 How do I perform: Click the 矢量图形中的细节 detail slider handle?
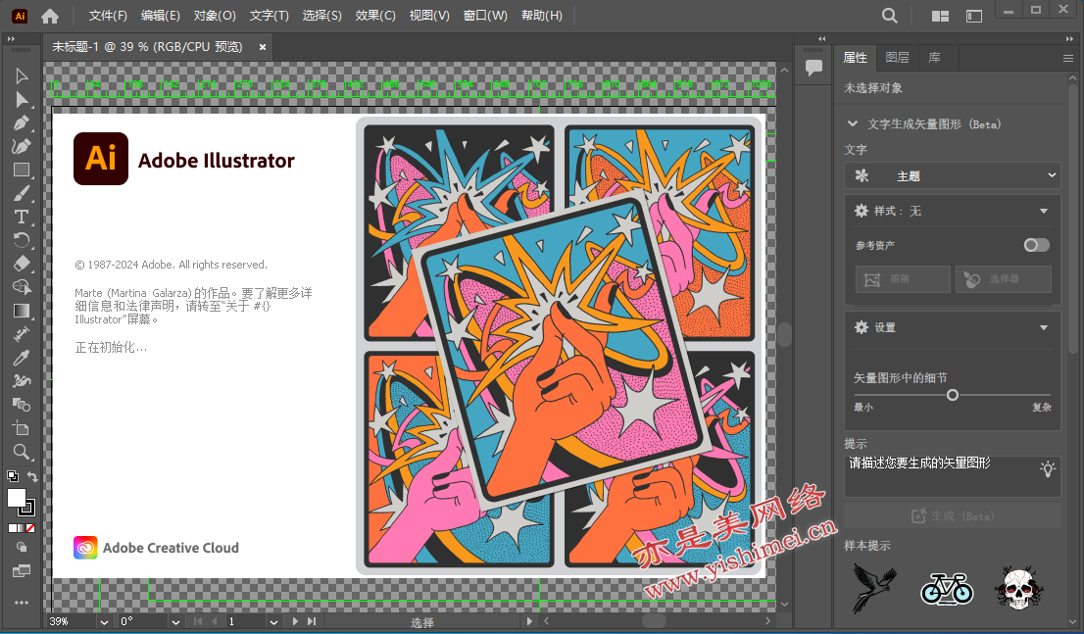953,395
